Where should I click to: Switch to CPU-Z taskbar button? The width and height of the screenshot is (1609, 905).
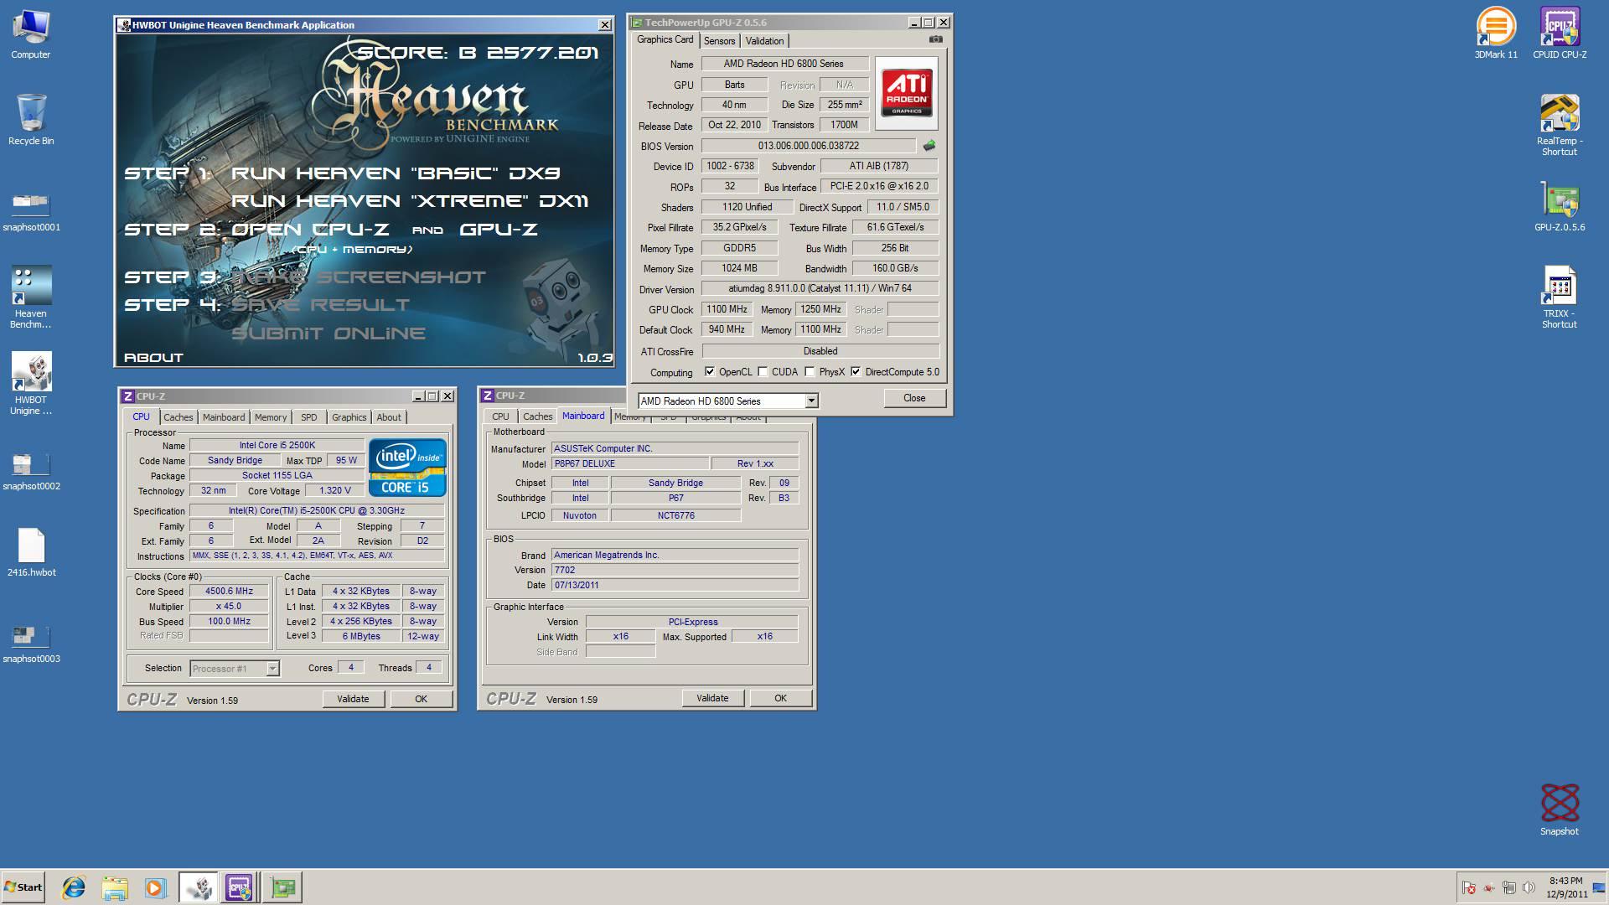(x=240, y=887)
